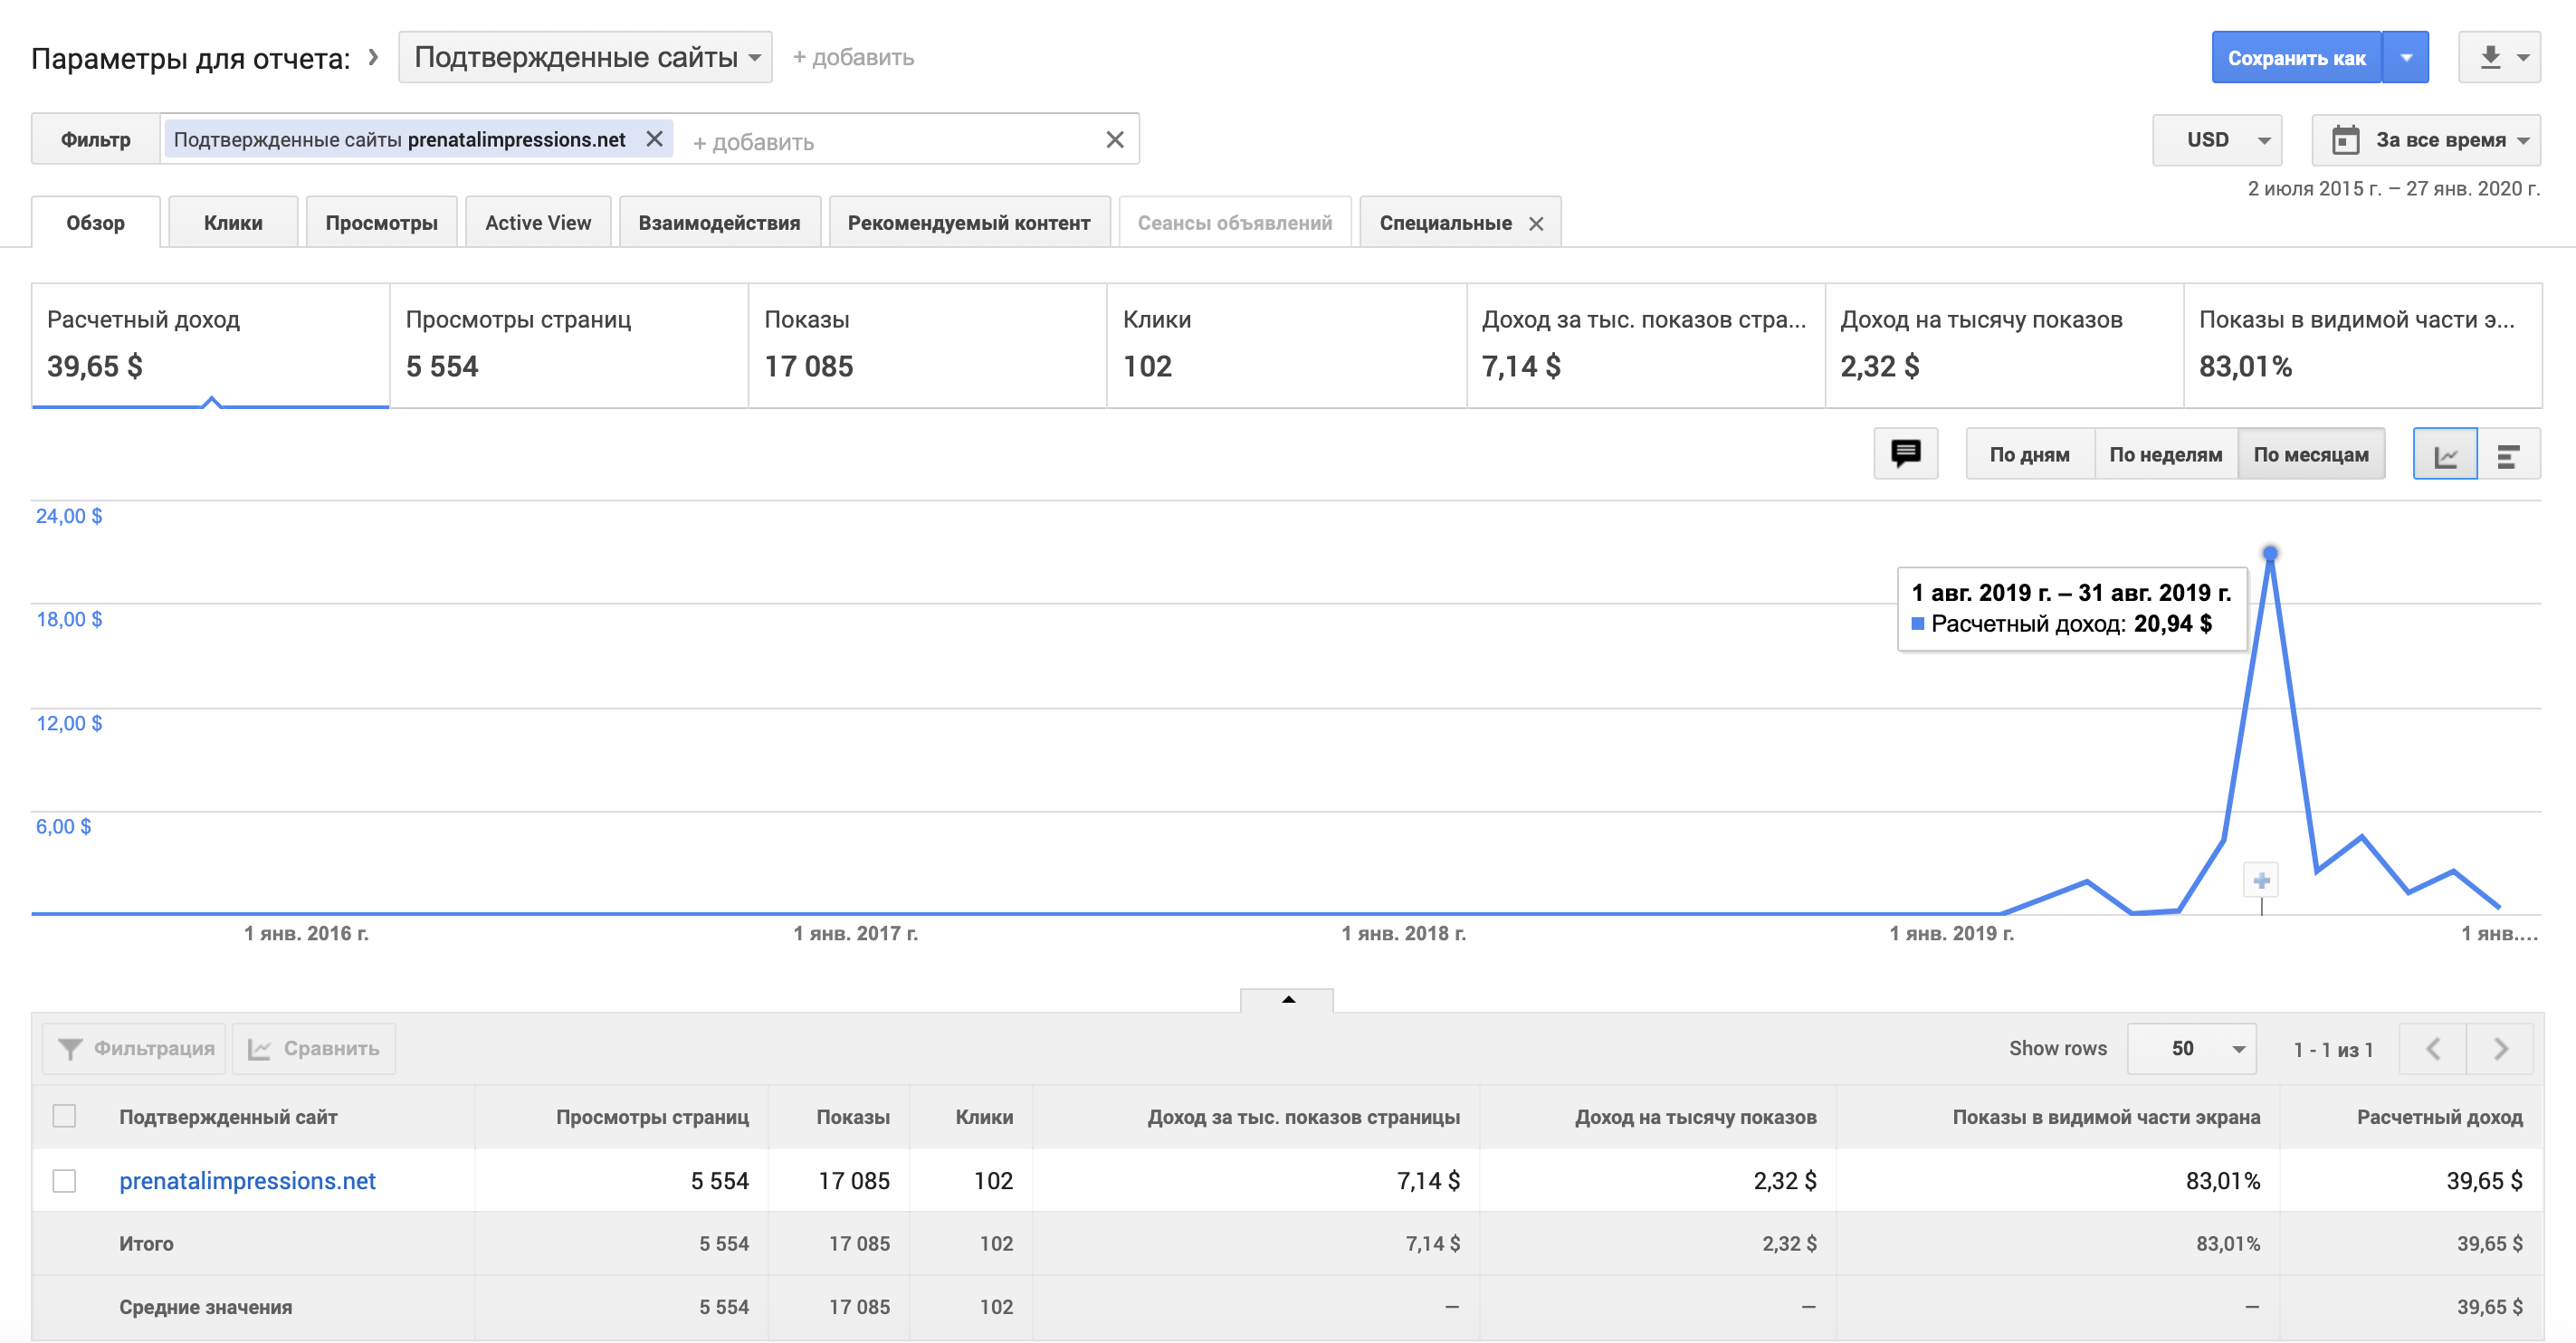This screenshot has width=2576, height=1343.
Task: Expand the Show rows 50 dropdown
Action: [2191, 1048]
